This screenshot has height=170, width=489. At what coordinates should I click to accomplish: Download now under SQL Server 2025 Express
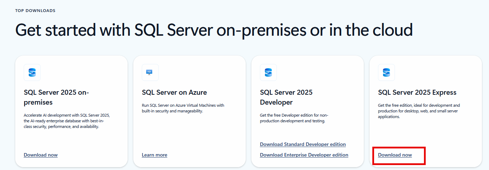click(x=395, y=155)
